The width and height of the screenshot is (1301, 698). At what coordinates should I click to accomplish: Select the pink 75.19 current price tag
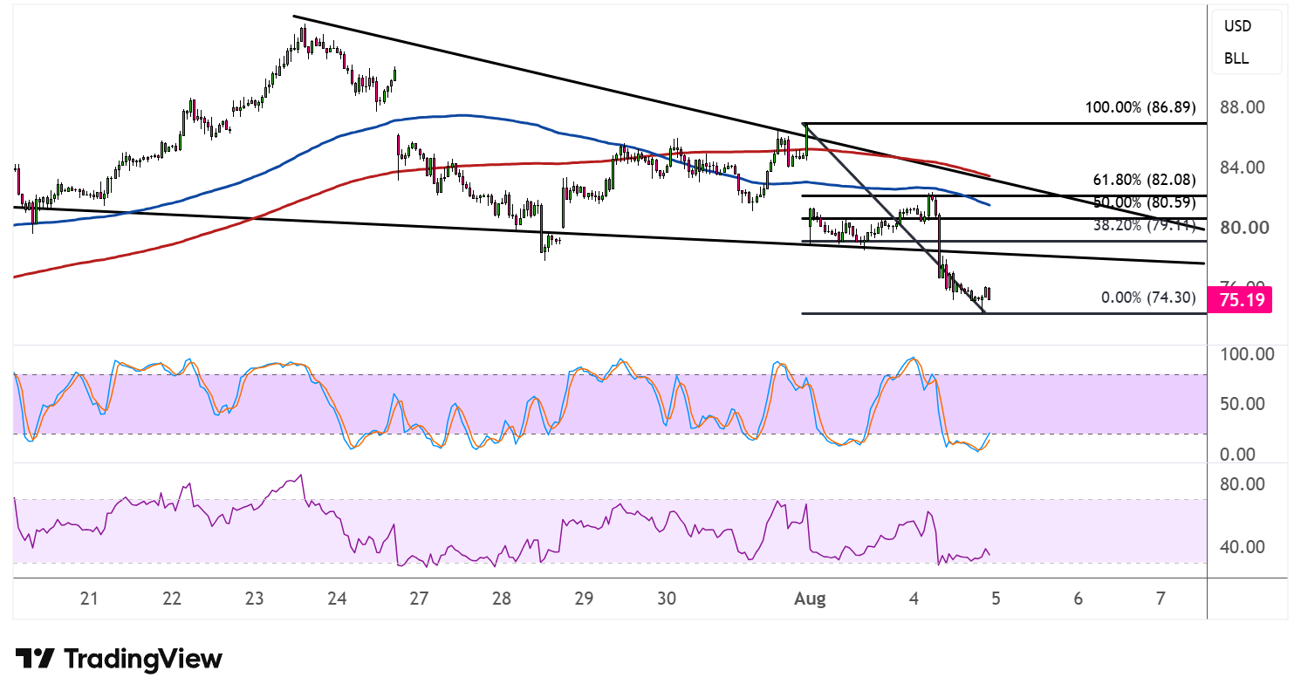tap(1240, 301)
